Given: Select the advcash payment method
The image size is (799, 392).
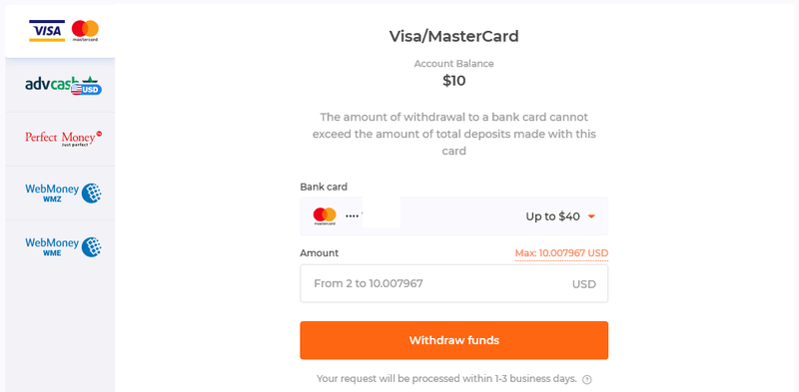Looking at the screenshot, I should pyautogui.click(x=60, y=85).
